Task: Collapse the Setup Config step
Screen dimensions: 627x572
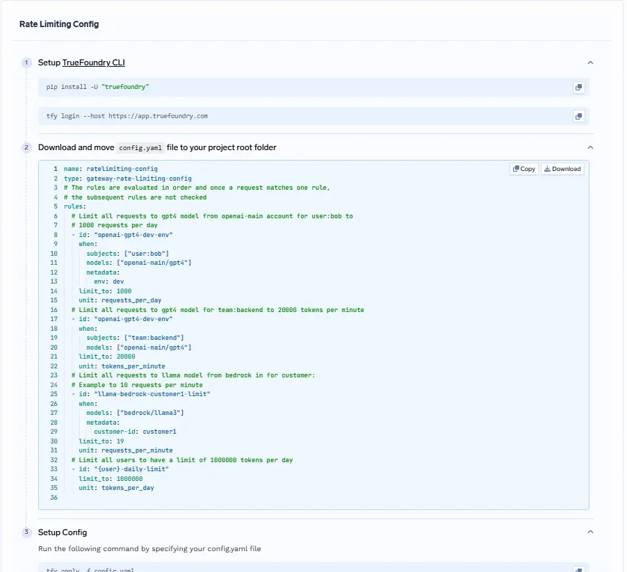Action: tap(590, 532)
